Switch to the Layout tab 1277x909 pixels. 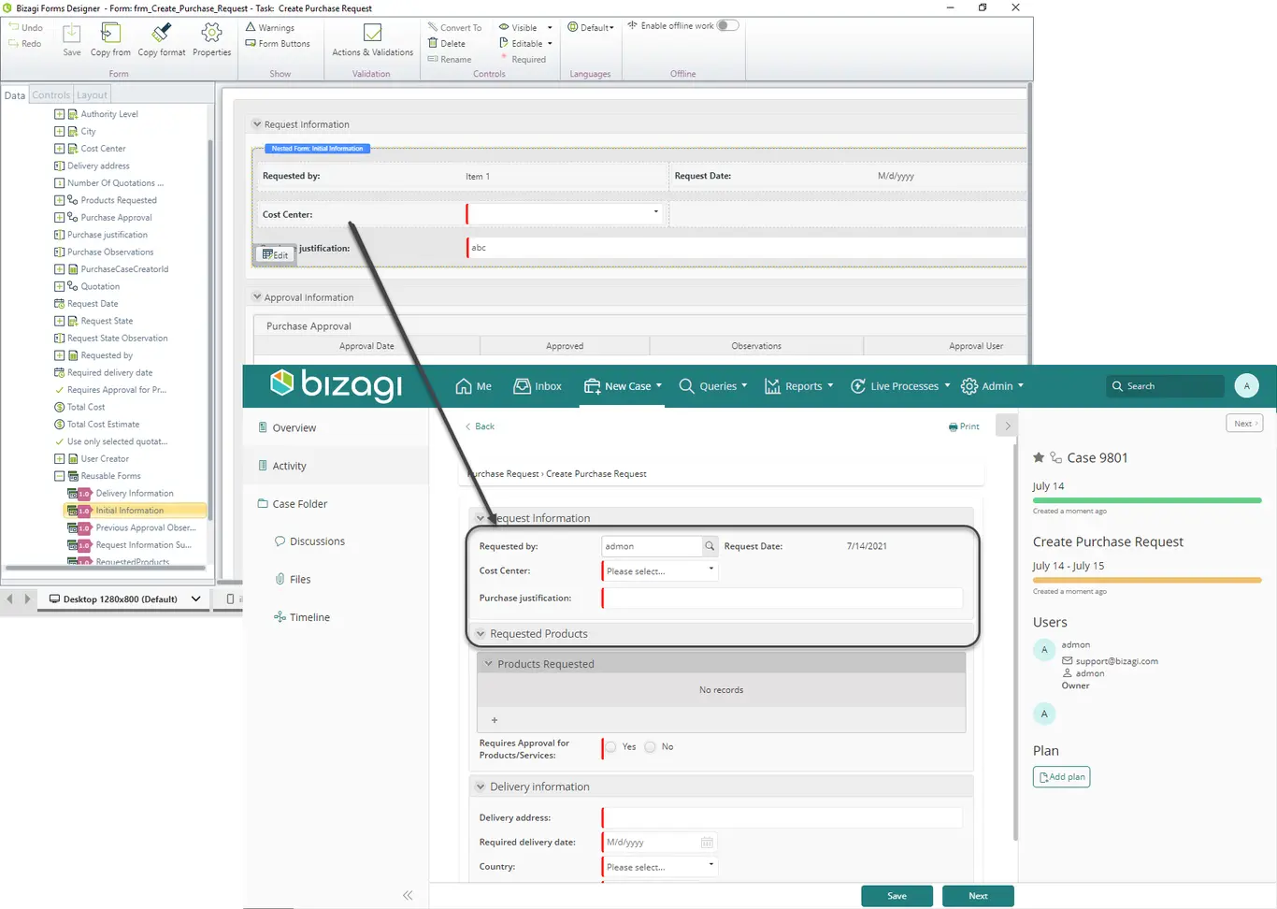[x=92, y=94]
